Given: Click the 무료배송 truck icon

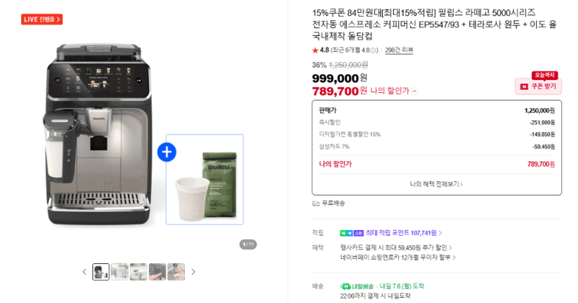Looking at the screenshot, I should pos(316,203).
